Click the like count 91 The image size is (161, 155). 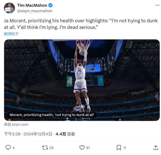tap(88, 148)
